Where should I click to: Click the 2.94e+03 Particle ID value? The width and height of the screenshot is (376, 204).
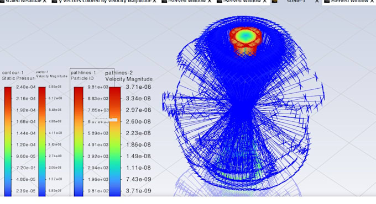click(x=98, y=168)
